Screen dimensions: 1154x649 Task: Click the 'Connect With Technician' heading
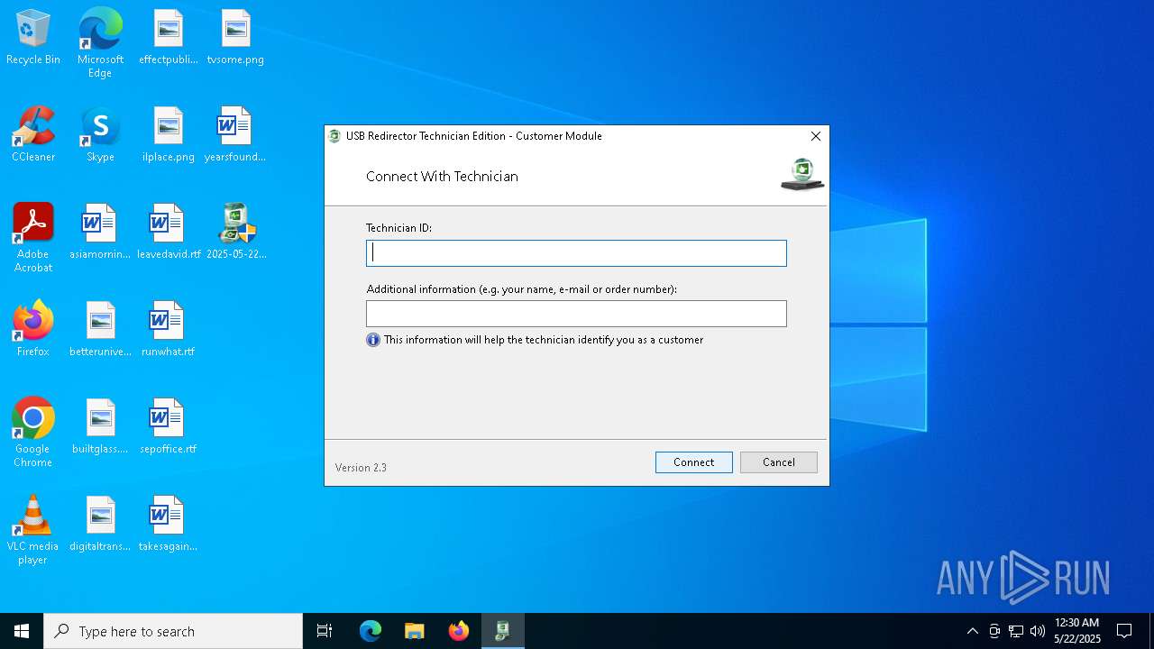coord(442,177)
